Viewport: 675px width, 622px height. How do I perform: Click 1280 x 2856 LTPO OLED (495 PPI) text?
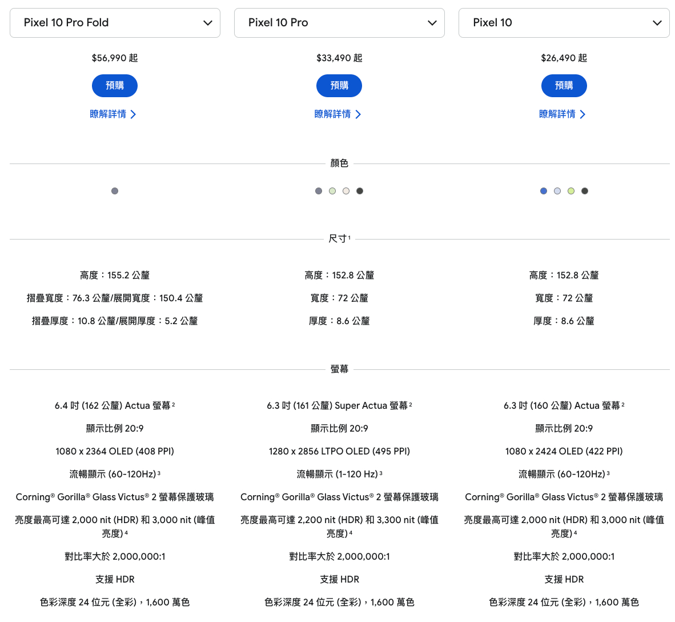click(339, 451)
